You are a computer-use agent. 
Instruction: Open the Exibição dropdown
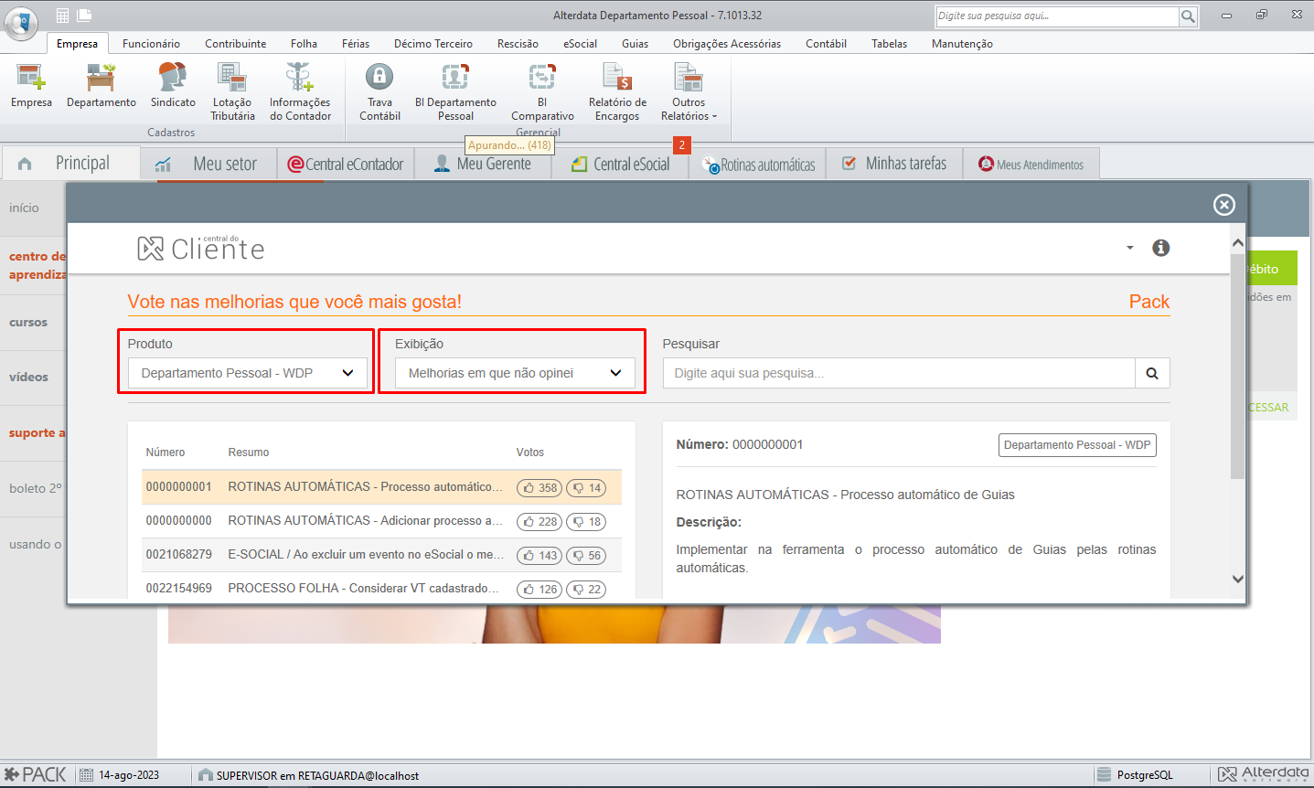(515, 373)
